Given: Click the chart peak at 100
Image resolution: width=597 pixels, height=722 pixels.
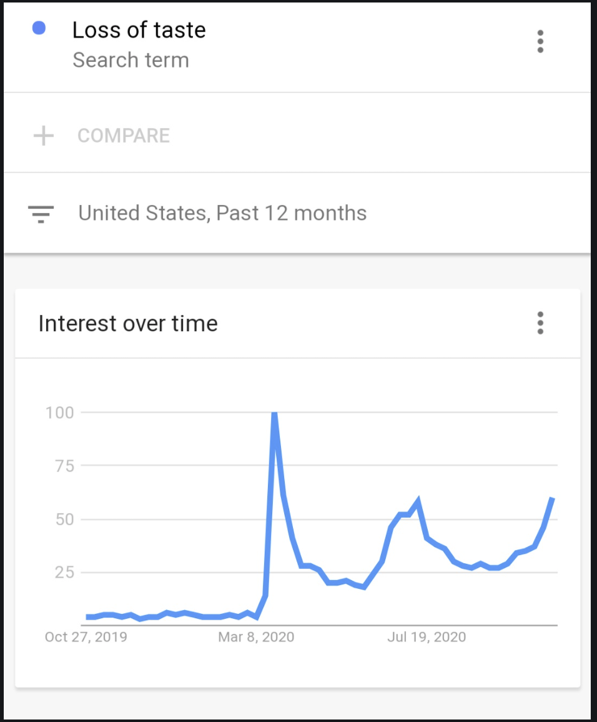Looking at the screenshot, I should pyautogui.click(x=274, y=413).
